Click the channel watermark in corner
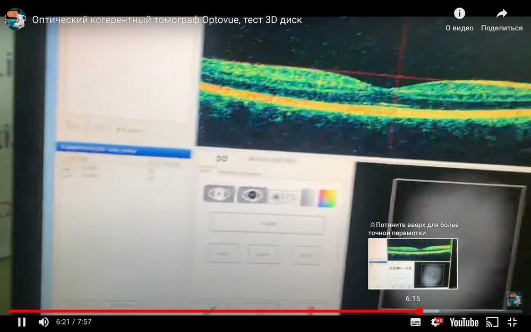 pyautogui.click(x=514, y=299)
